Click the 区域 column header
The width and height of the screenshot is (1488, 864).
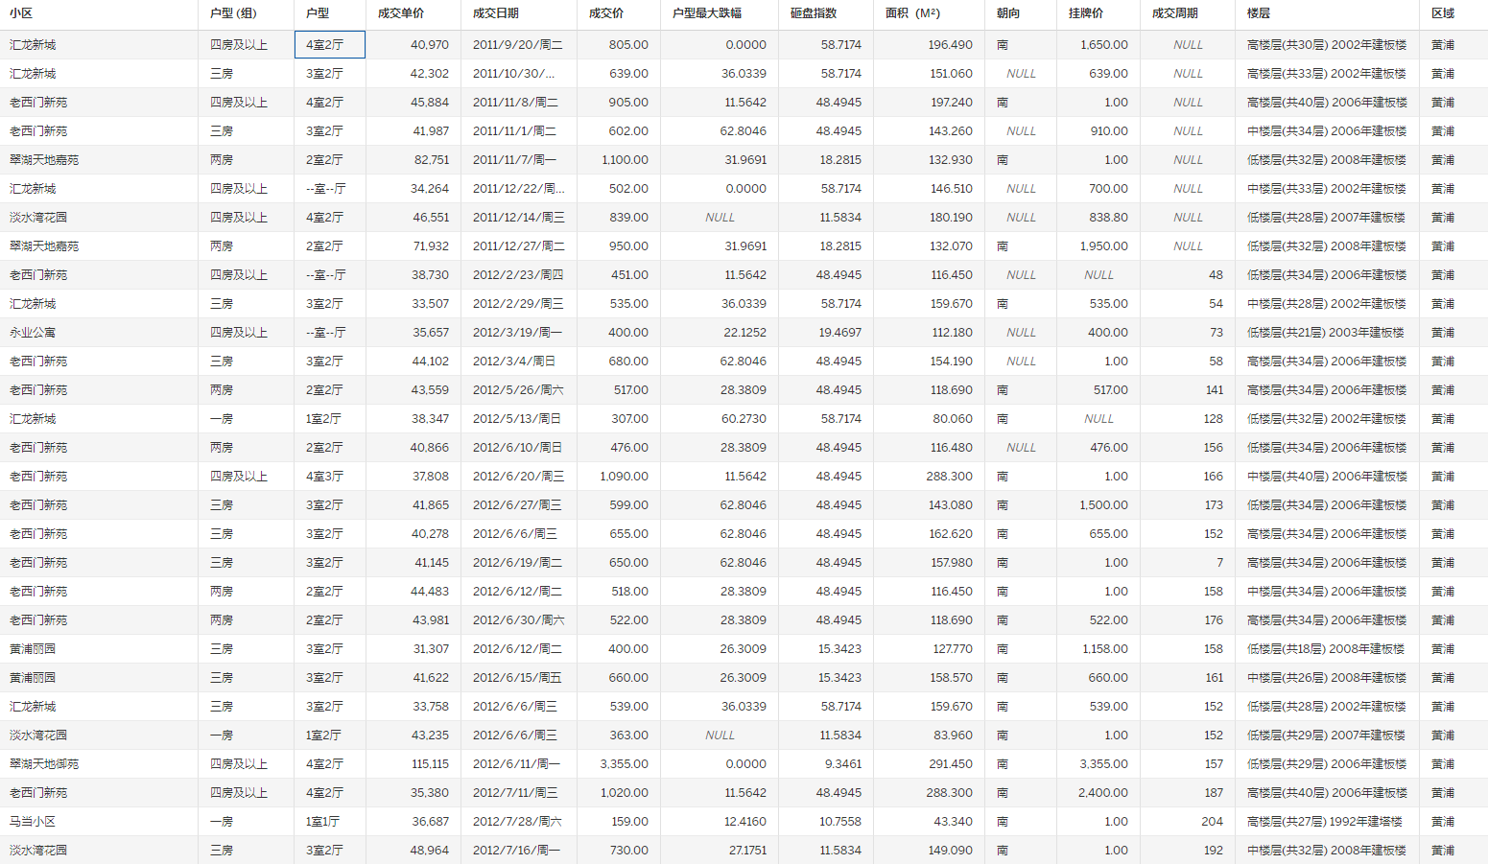click(x=1443, y=13)
